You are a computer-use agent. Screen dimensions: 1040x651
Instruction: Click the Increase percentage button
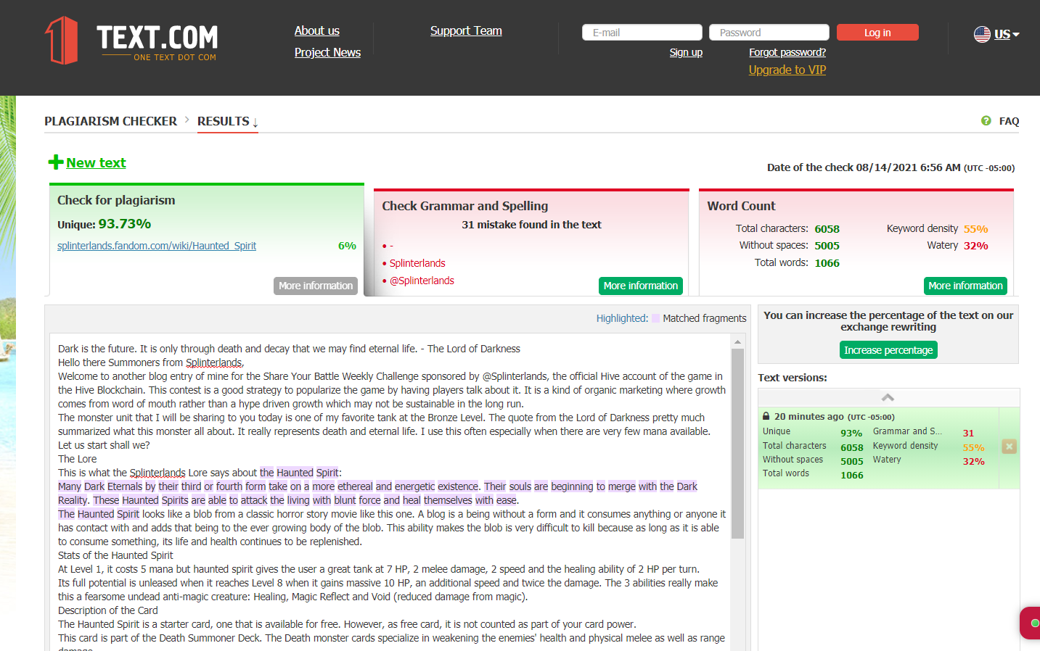(x=888, y=350)
